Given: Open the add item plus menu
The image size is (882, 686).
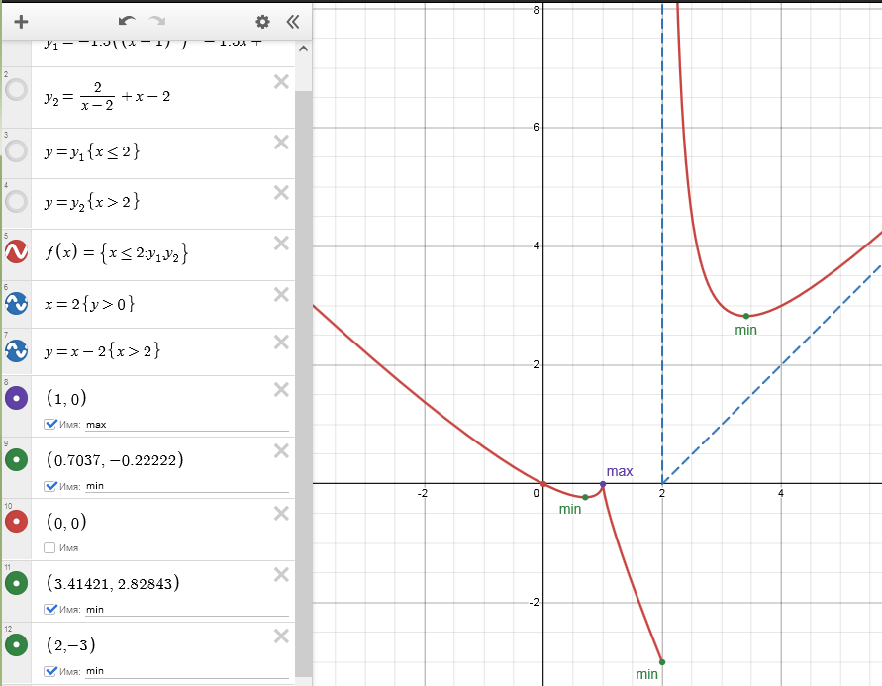Looking at the screenshot, I should (x=22, y=21).
